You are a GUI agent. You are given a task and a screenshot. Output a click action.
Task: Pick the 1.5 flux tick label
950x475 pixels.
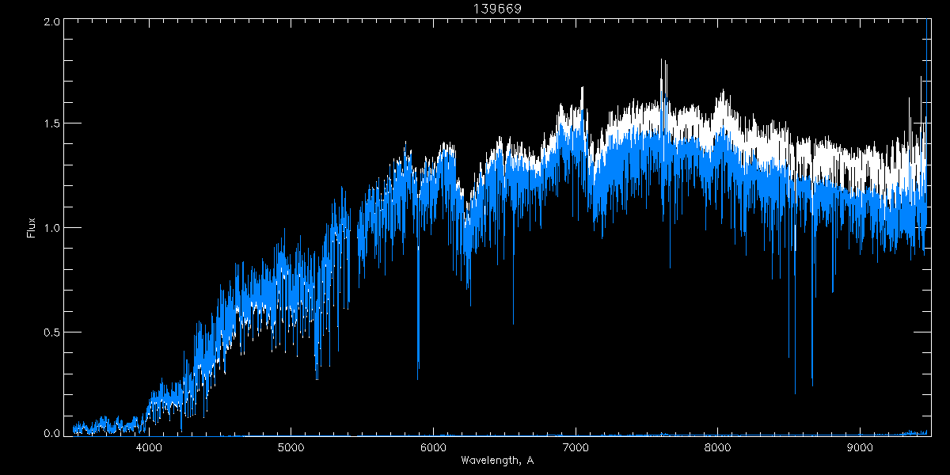51,124
